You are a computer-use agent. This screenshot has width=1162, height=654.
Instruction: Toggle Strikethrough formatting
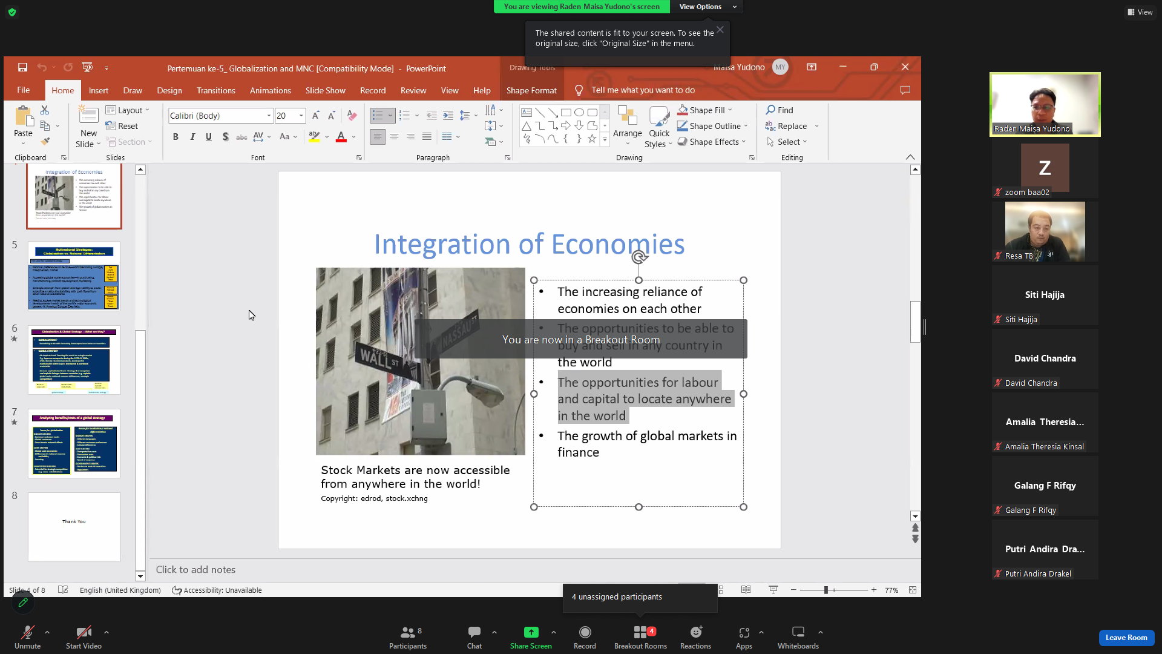(x=241, y=137)
